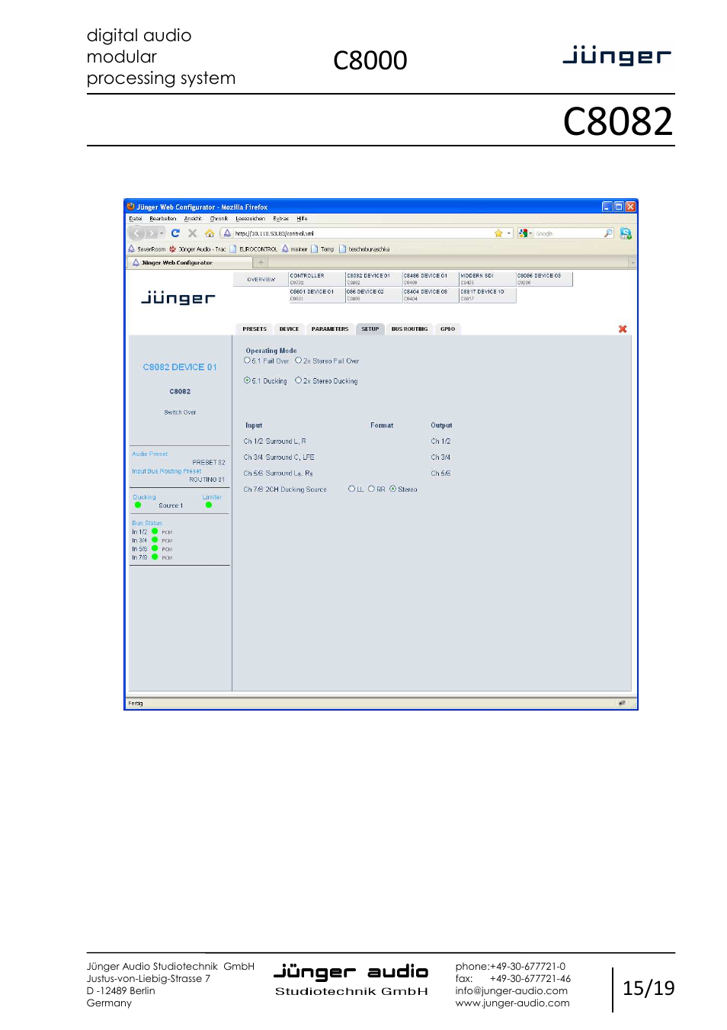
Task: Open the Ansicht menu
Action: [x=193, y=218]
